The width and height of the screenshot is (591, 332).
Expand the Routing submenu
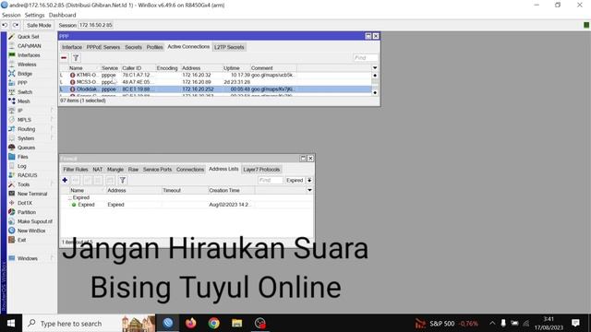pos(26,129)
